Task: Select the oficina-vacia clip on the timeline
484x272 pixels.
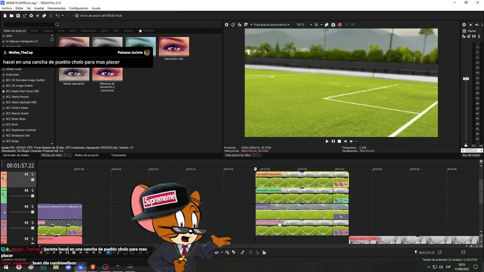Action: (x=414, y=240)
